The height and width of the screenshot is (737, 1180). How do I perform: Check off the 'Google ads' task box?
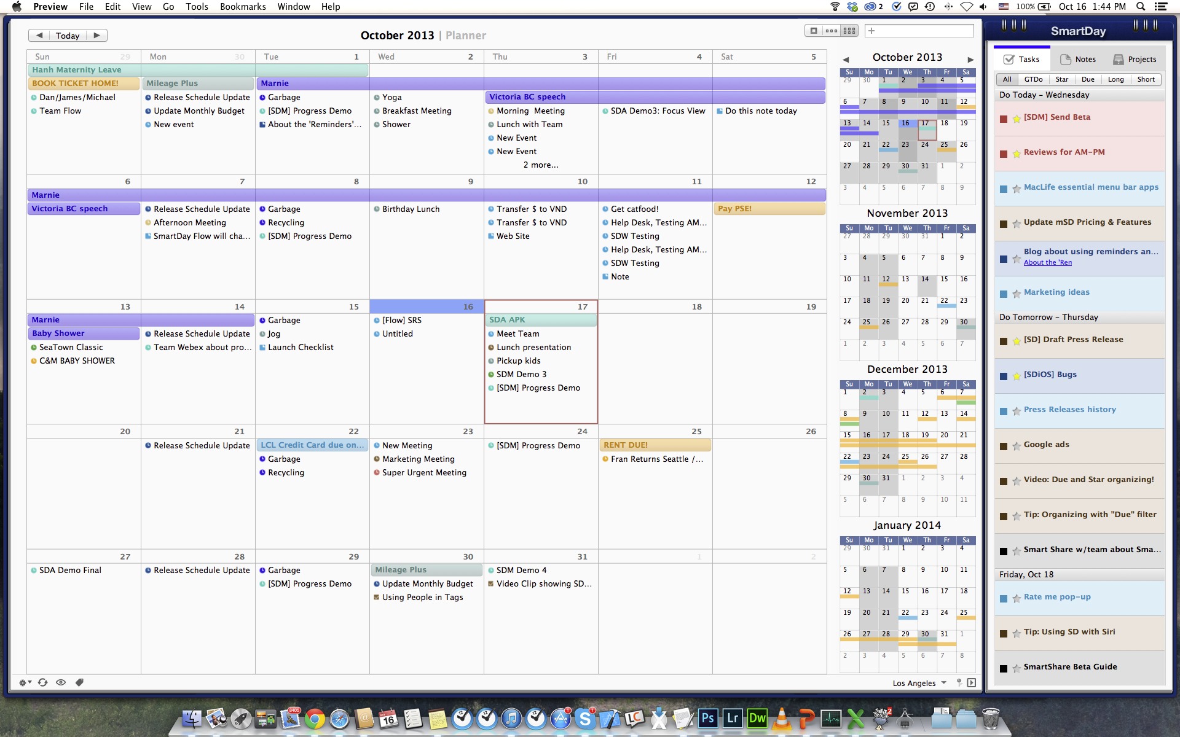(x=1004, y=446)
